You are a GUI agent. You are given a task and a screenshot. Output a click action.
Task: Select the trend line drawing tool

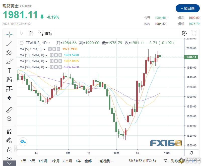9,43
